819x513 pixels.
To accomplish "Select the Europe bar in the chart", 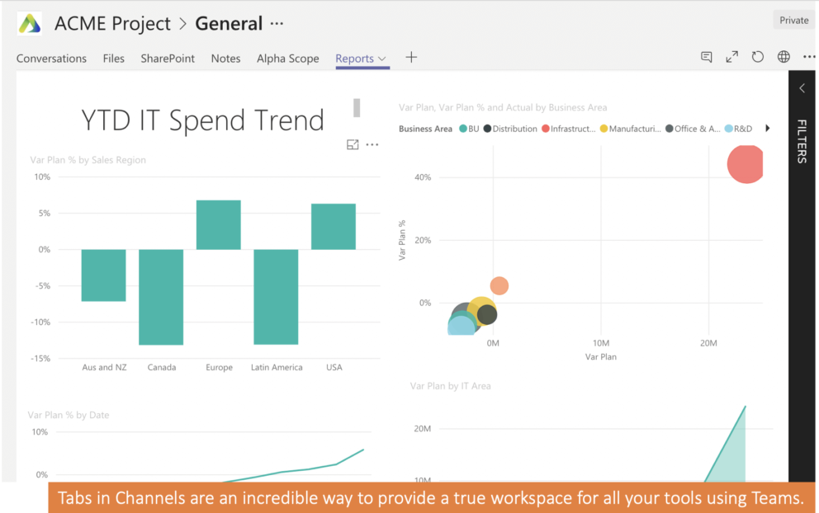I will [218, 224].
